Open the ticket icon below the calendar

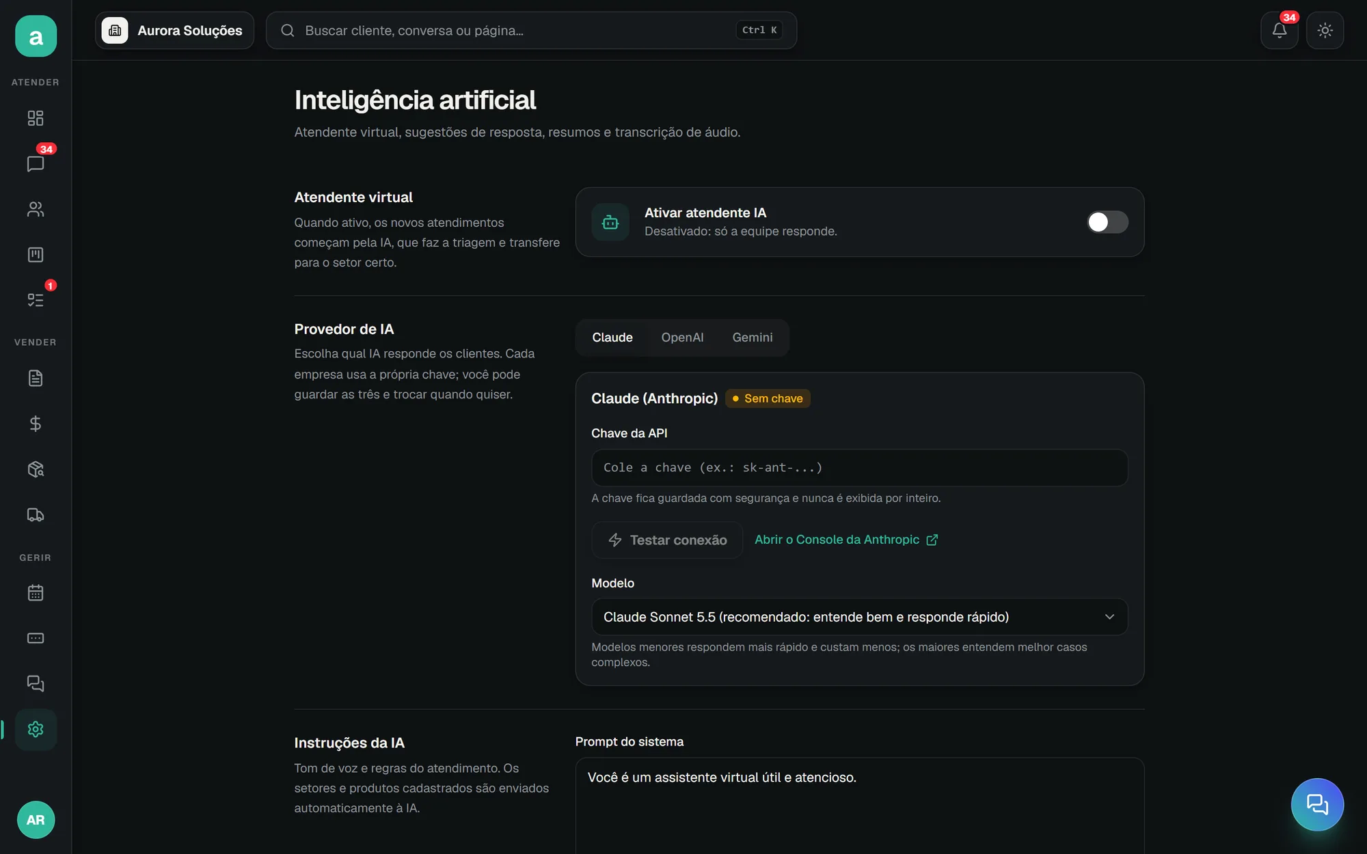click(36, 638)
